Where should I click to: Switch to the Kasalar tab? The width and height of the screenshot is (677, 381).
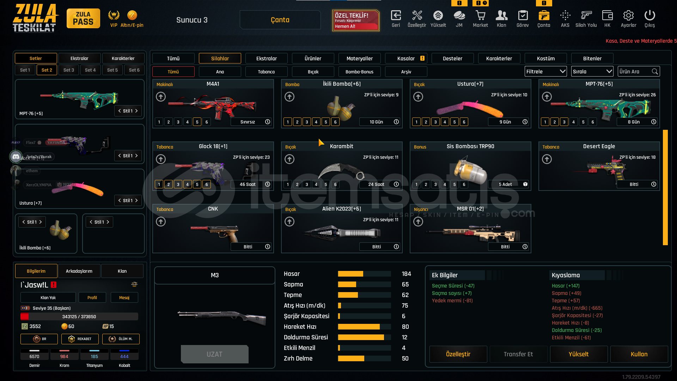(406, 59)
